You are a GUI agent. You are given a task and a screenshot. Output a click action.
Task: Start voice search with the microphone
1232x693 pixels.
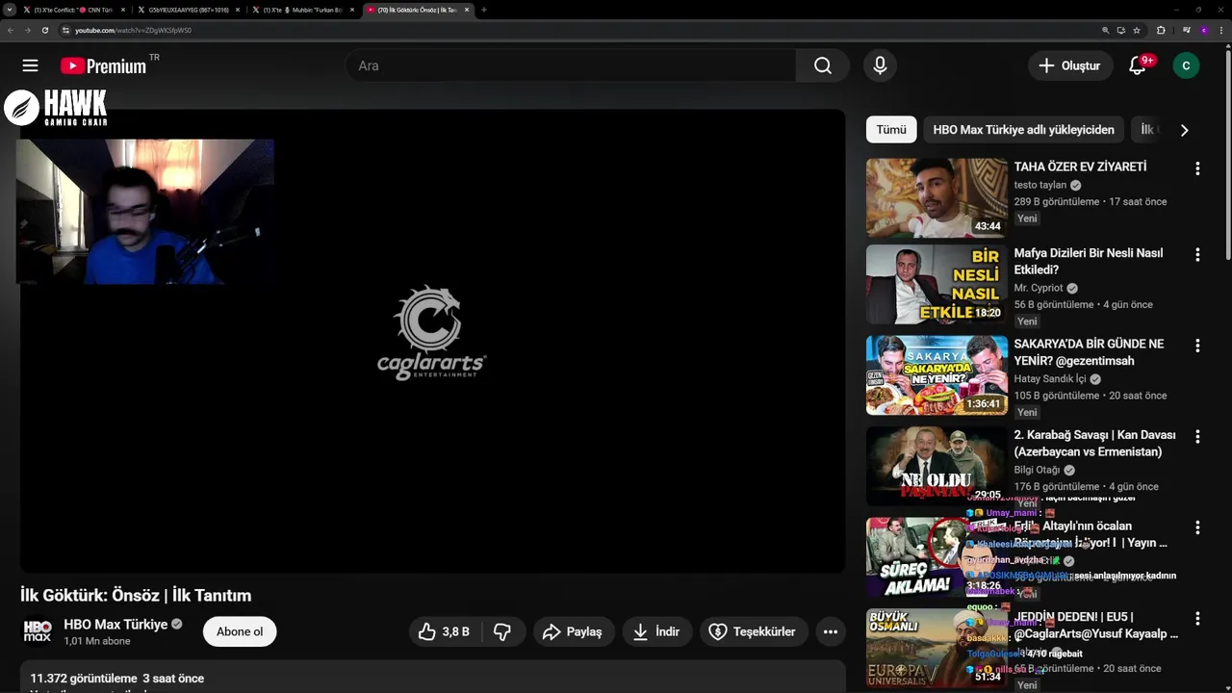pyautogui.click(x=880, y=65)
